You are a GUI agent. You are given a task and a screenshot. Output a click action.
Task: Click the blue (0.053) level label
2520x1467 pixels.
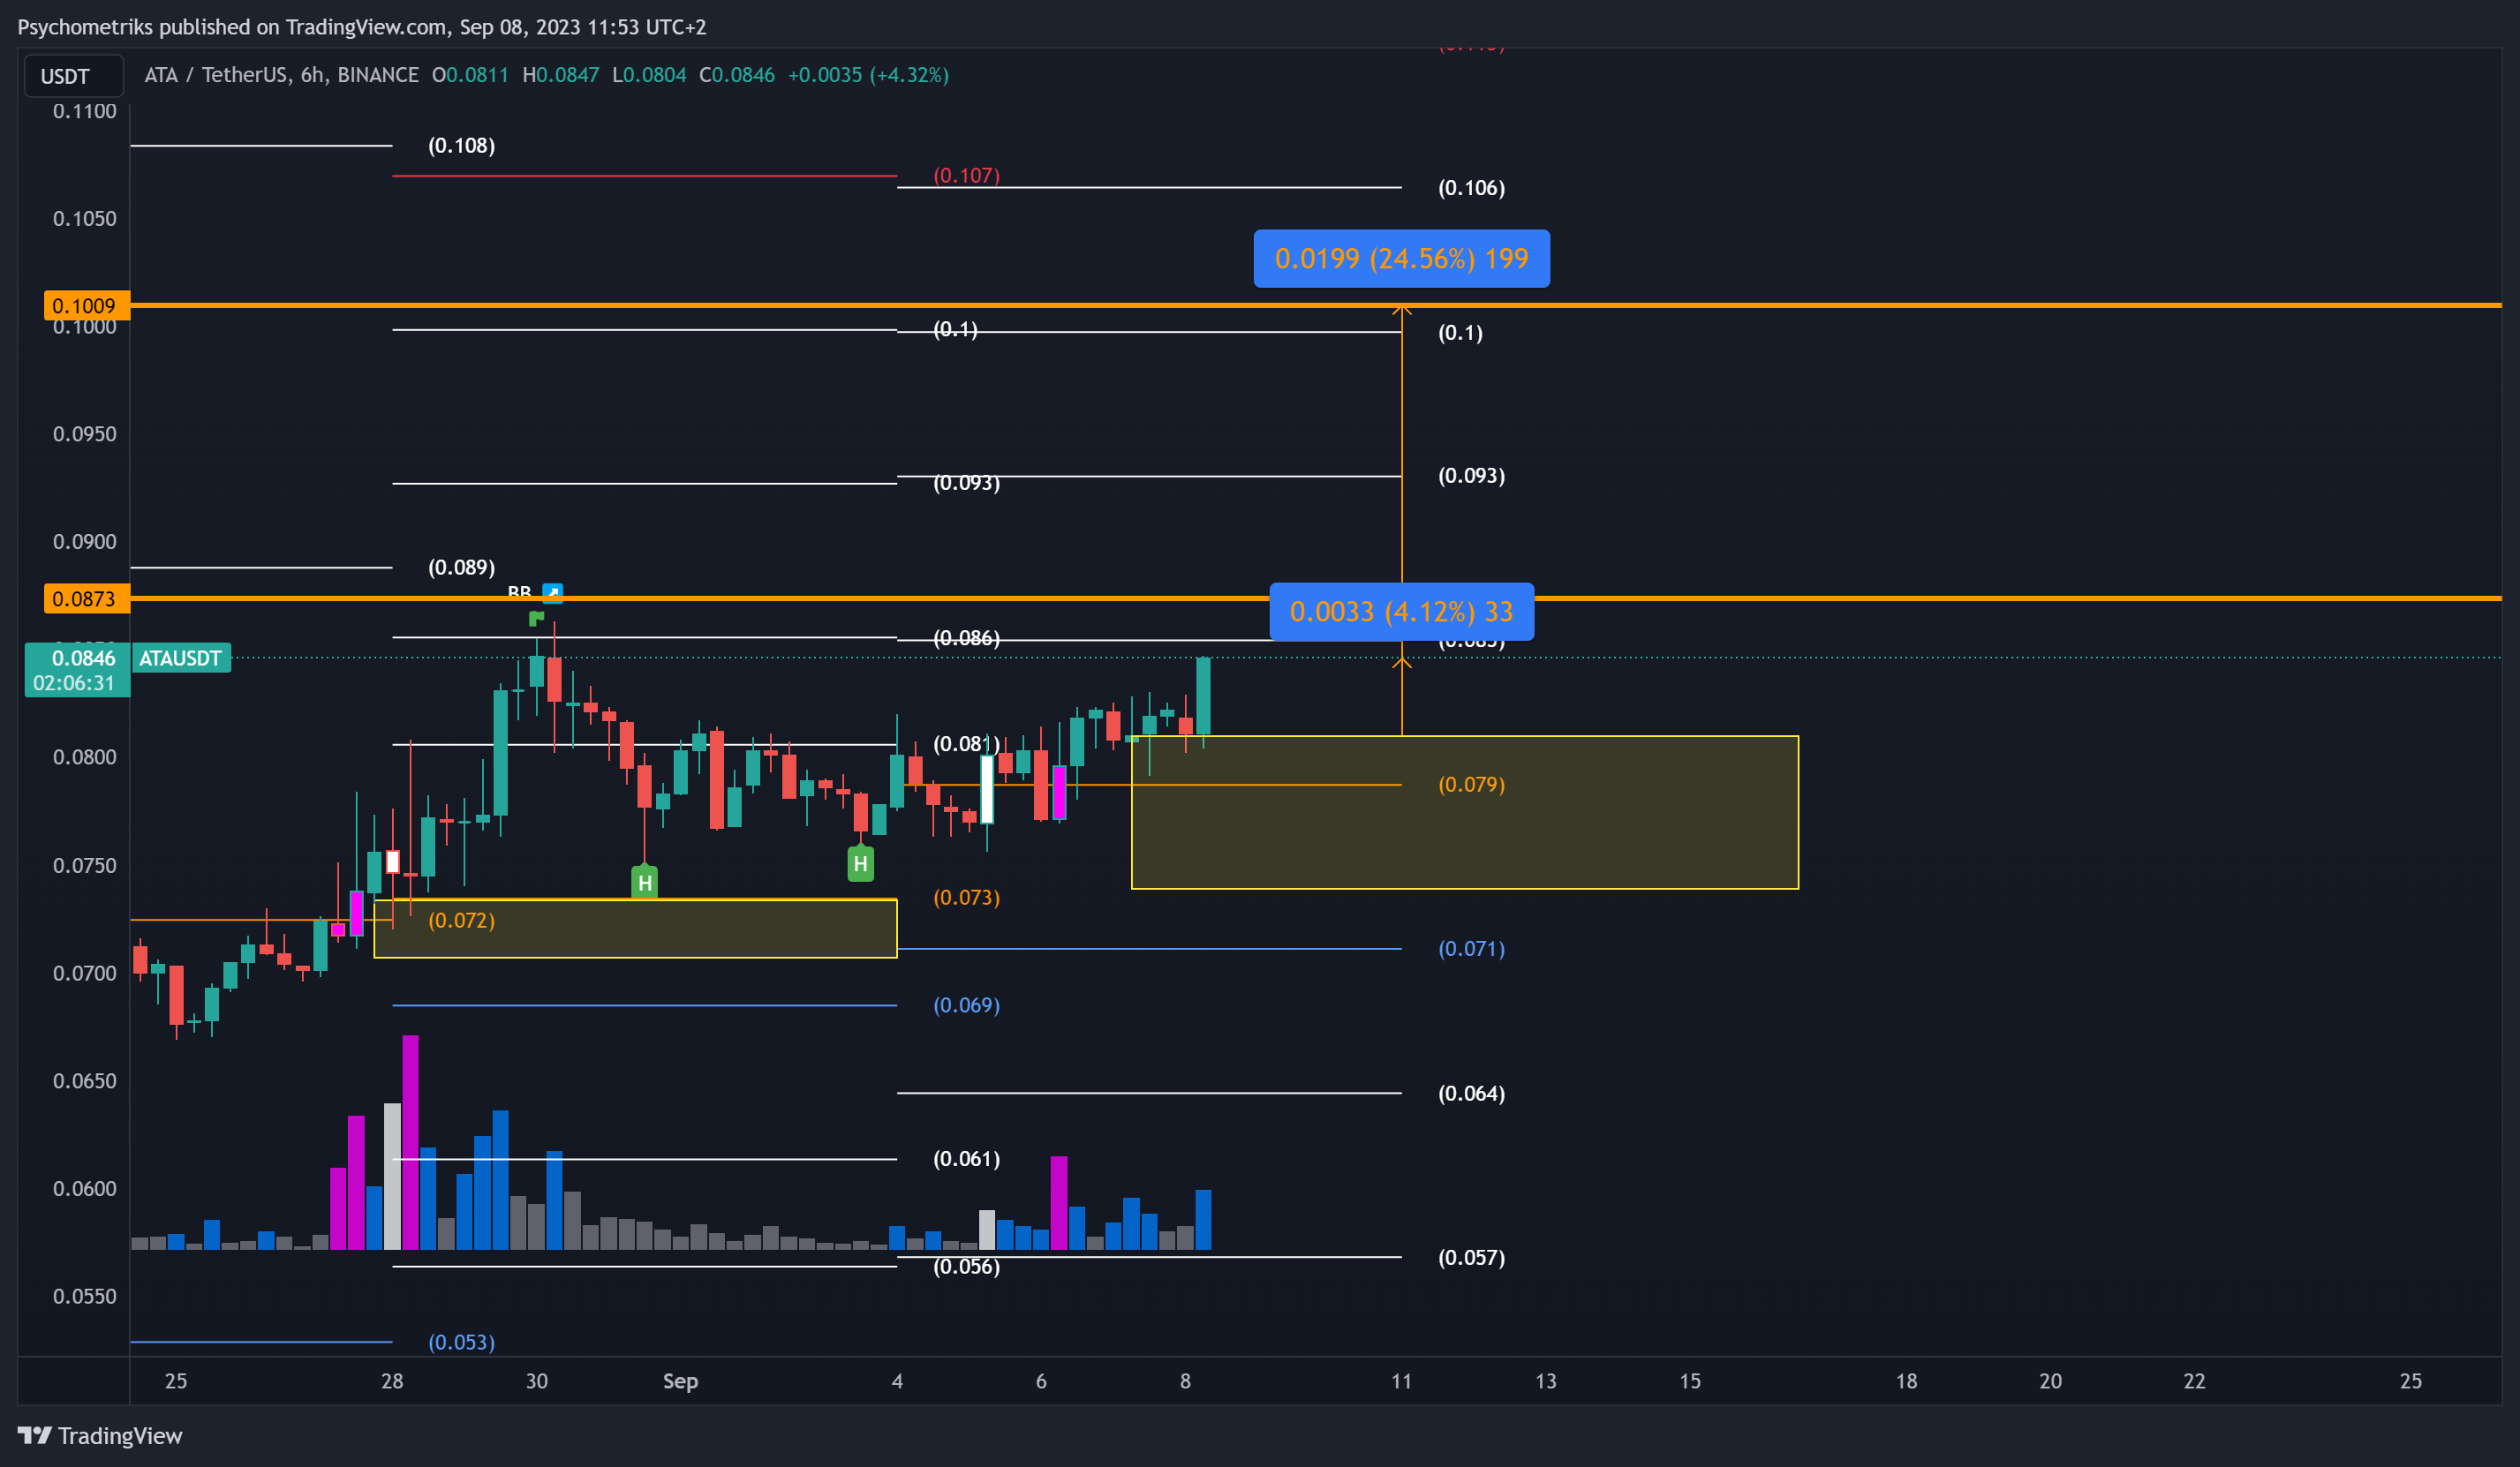point(462,1342)
